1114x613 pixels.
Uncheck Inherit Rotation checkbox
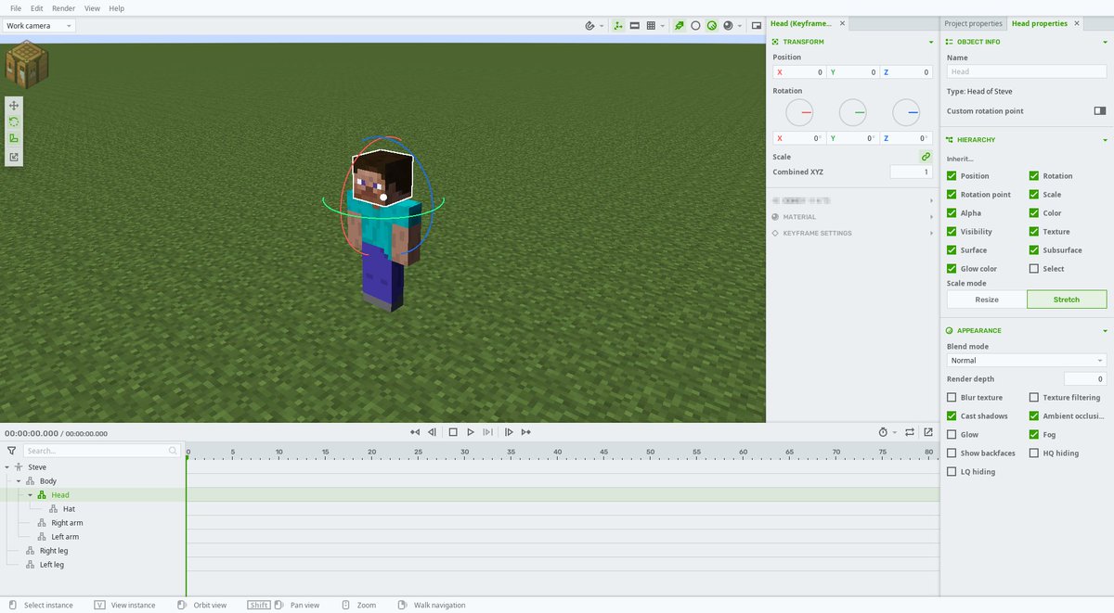click(1034, 176)
